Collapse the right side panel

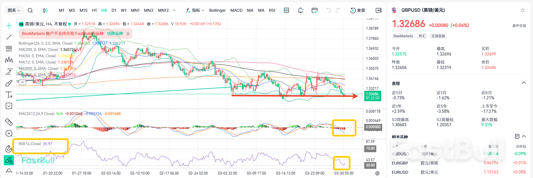[x=379, y=10]
